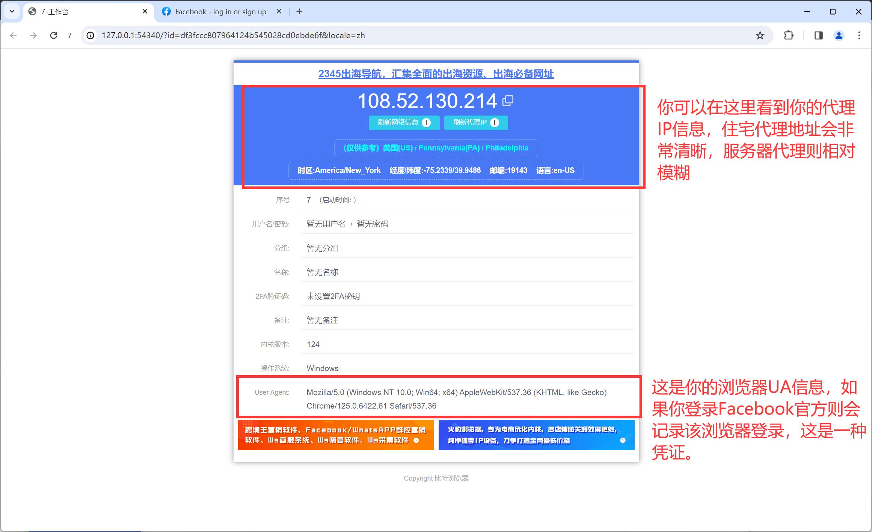Click the large IP address 108.52.130.214
Image resolution: width=872 pixels, height=532 pixels.
click(427, 101)
